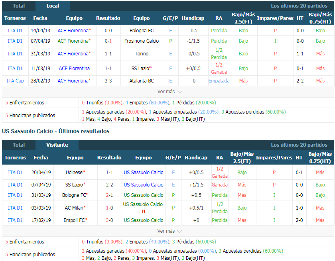Open ITA D1 link for 20/04/19 match
The height and width of the screenshot is (261, 335).
tap(15, 172)
